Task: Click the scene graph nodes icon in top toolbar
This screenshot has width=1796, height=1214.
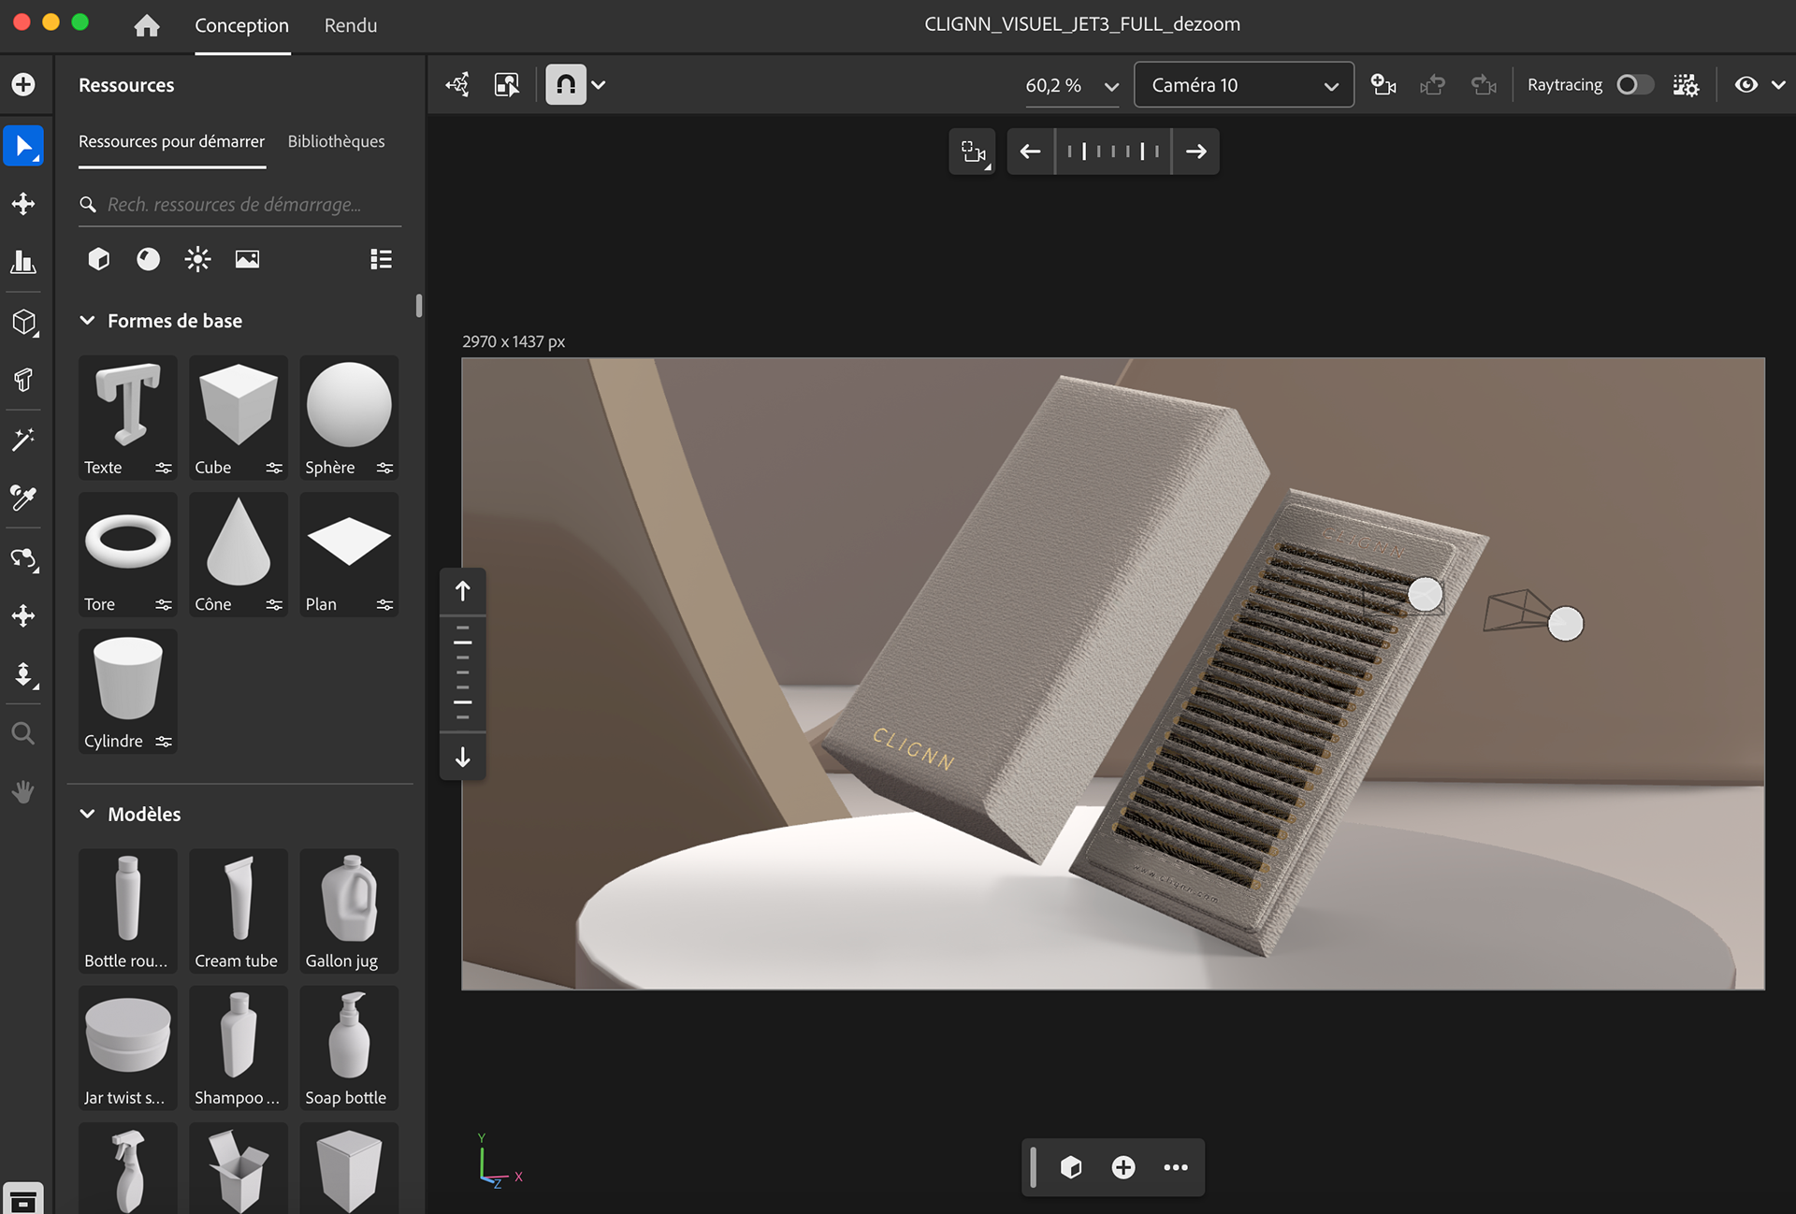Action: [457, 85]
